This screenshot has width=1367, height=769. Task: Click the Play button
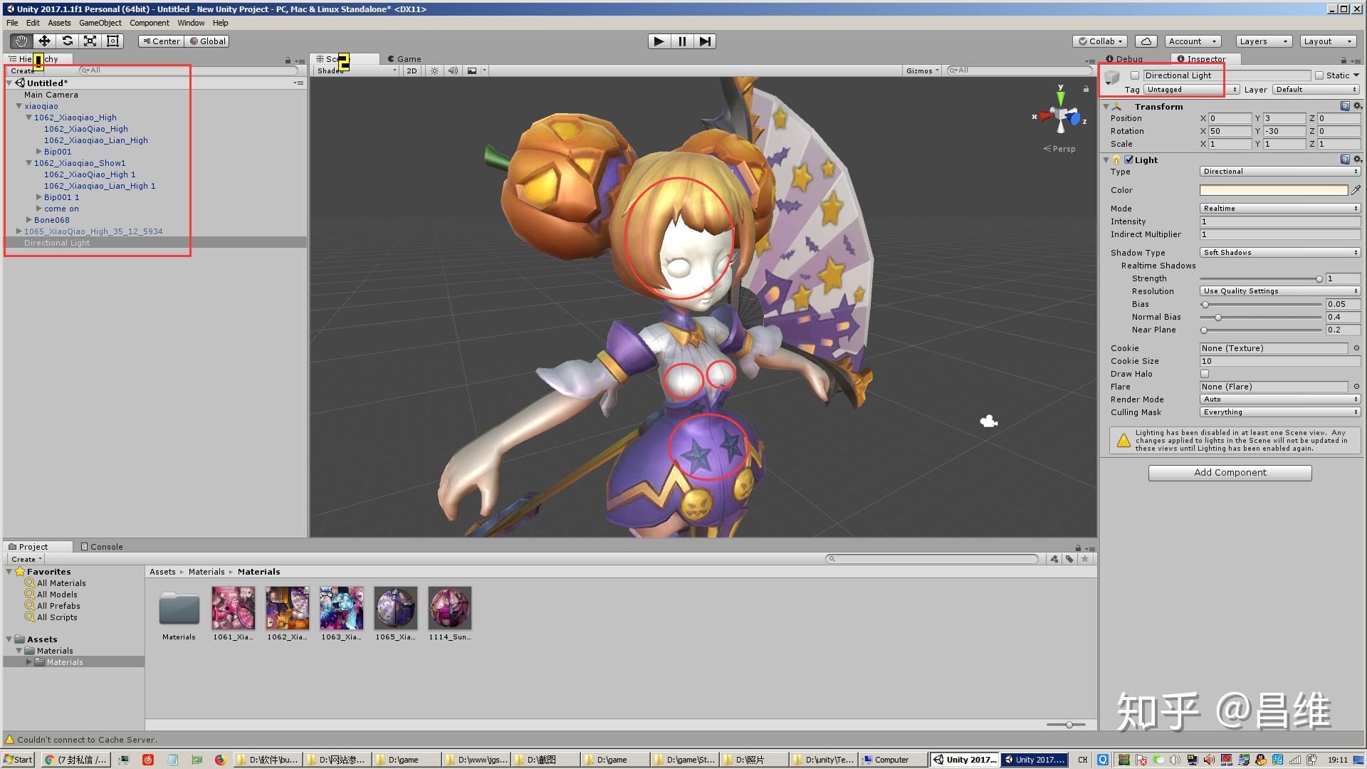(659, 41)
